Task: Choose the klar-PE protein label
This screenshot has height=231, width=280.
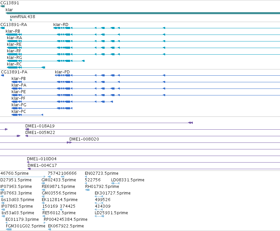Action: pos(19,92)
